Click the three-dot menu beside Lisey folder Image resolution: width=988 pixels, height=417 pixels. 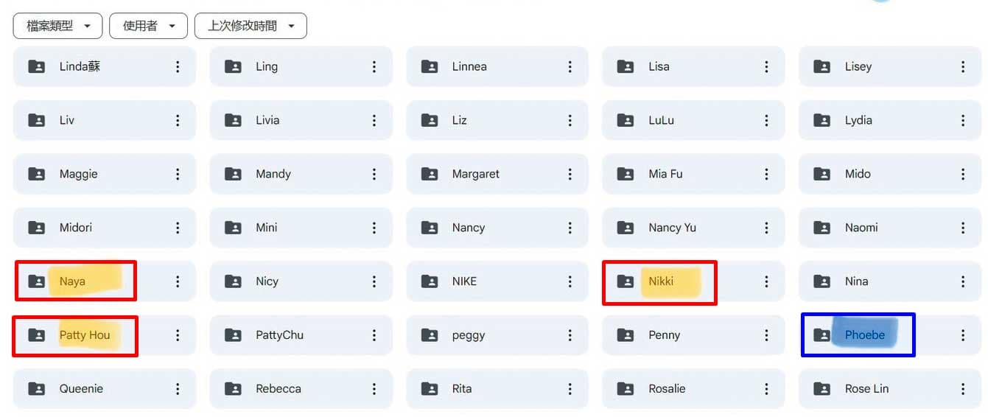click(963, 66)
